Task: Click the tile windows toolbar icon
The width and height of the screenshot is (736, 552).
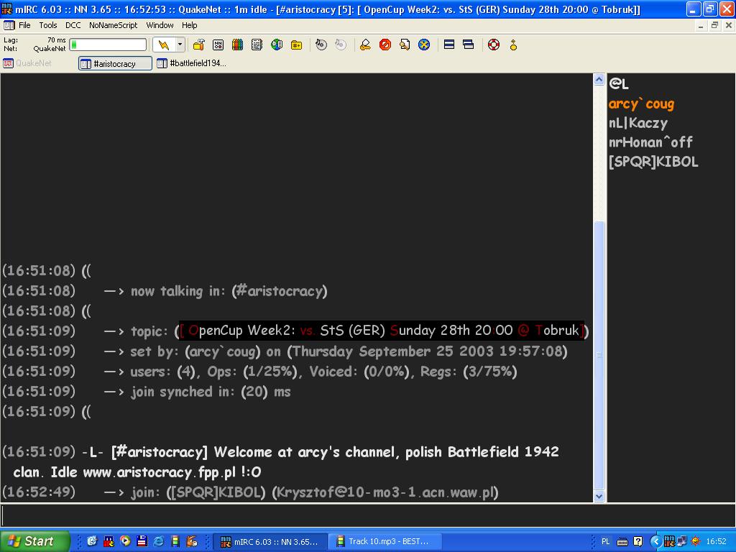Action: [449, 45]
